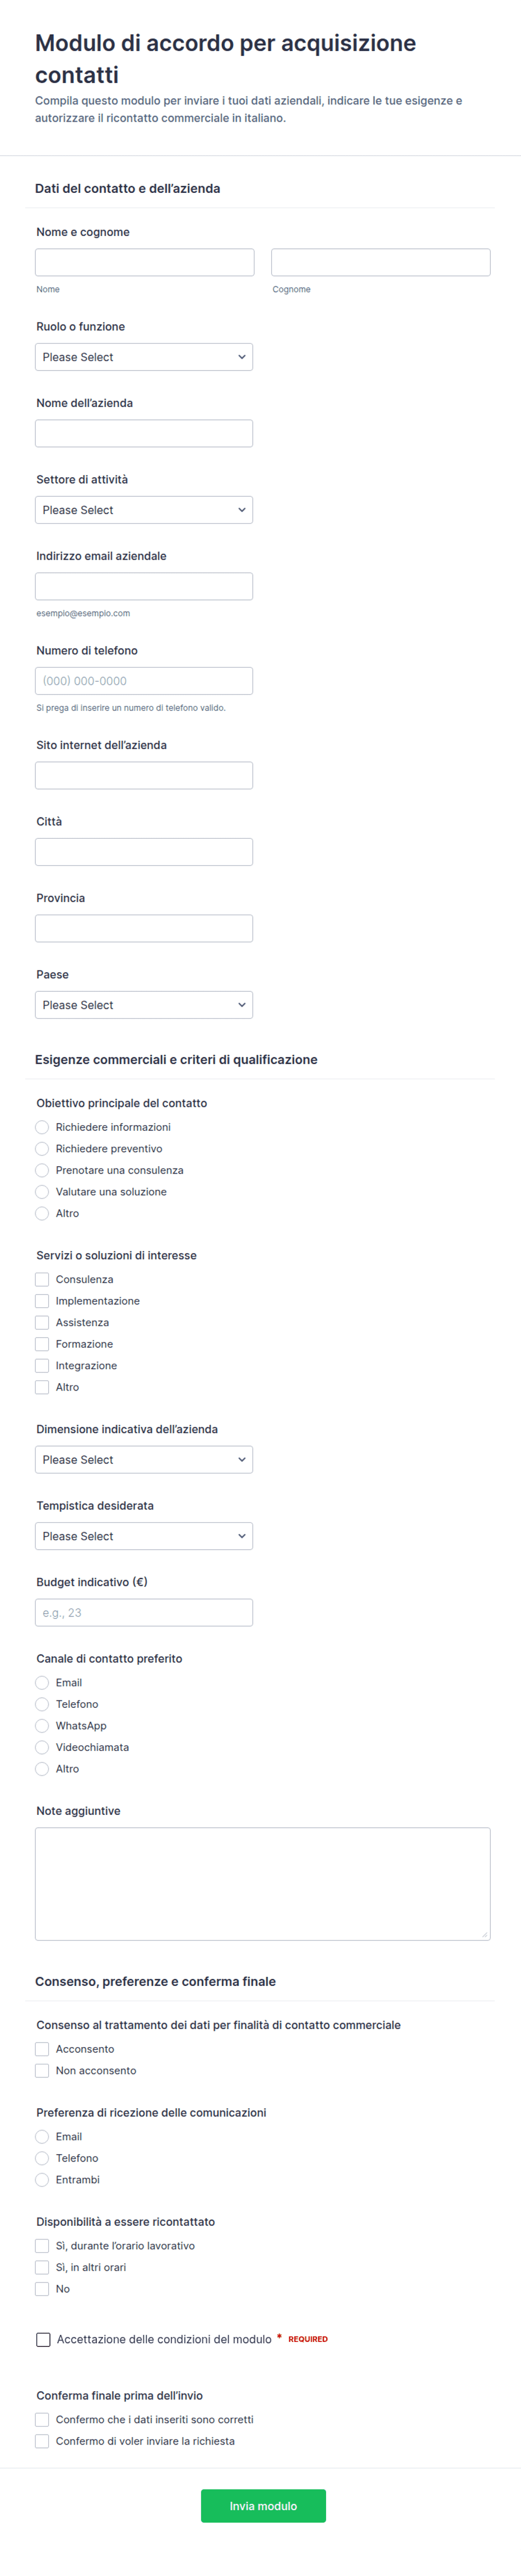Viewport: 521px width, 2550px height.
Task: Expand Dimensione indicativa dell'azienda dropdown
Action: coord(143,1459)
